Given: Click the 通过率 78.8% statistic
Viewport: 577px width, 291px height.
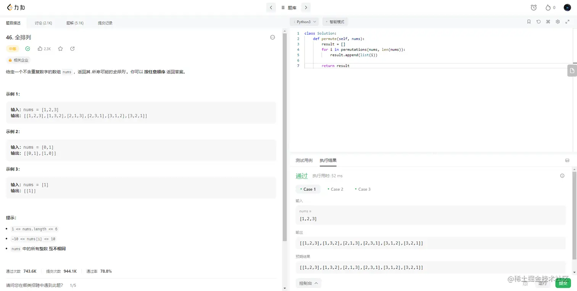Looking at the screenshot, I should 99,271.
